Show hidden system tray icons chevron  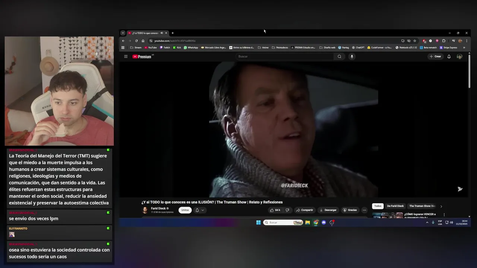pyautogui.click(x=427, y=223)
